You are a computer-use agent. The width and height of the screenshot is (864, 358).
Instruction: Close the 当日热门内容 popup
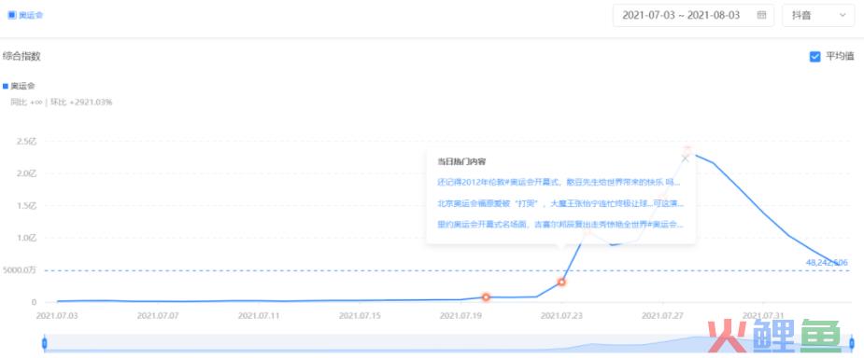[686, 158]
